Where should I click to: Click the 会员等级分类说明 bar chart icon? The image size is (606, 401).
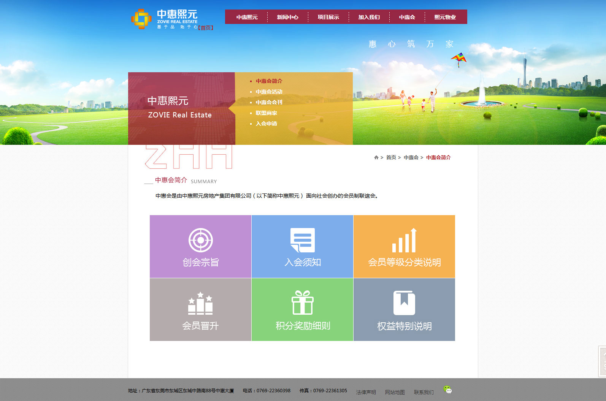click(405, 240)
